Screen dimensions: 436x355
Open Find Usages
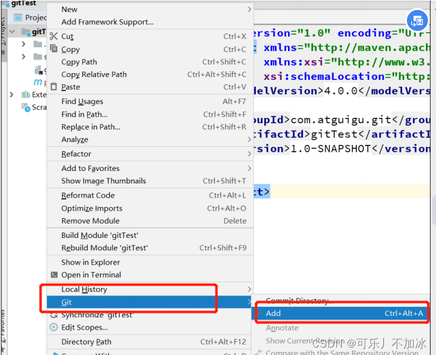click(150, 102)
